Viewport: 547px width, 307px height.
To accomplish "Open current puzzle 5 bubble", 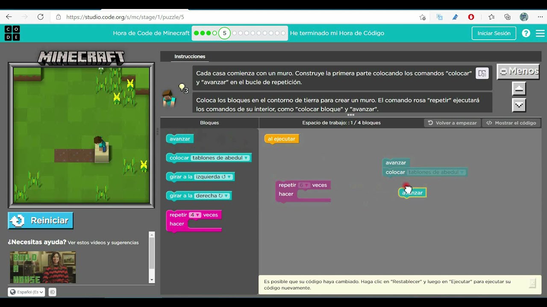I will 224,33.
